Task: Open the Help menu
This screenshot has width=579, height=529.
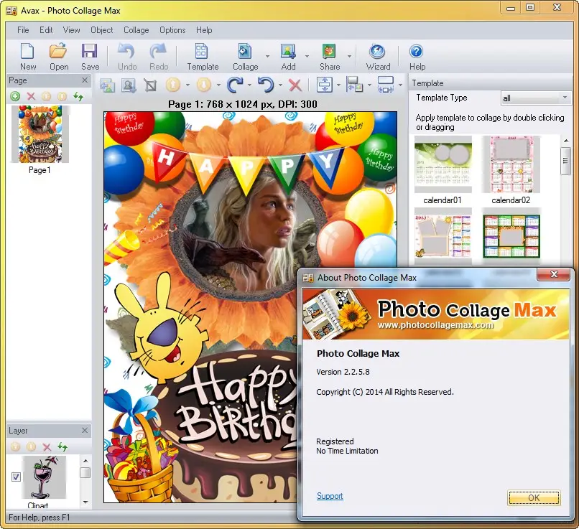Action: pos(204,30)
